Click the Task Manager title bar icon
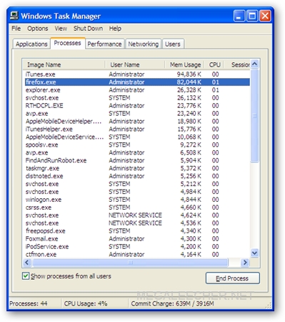The image size is (285, 322). coord(14,16)
